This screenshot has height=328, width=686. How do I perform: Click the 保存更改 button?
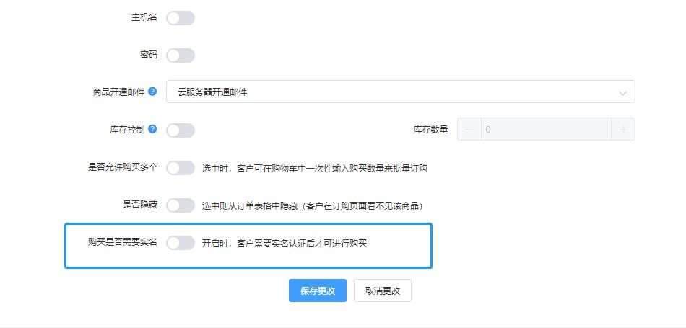(318, 291)
